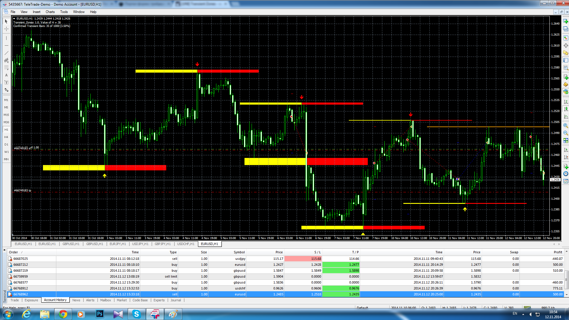Open the Templates icon
The image size is (569, 320).
click(x=566, y=181)
